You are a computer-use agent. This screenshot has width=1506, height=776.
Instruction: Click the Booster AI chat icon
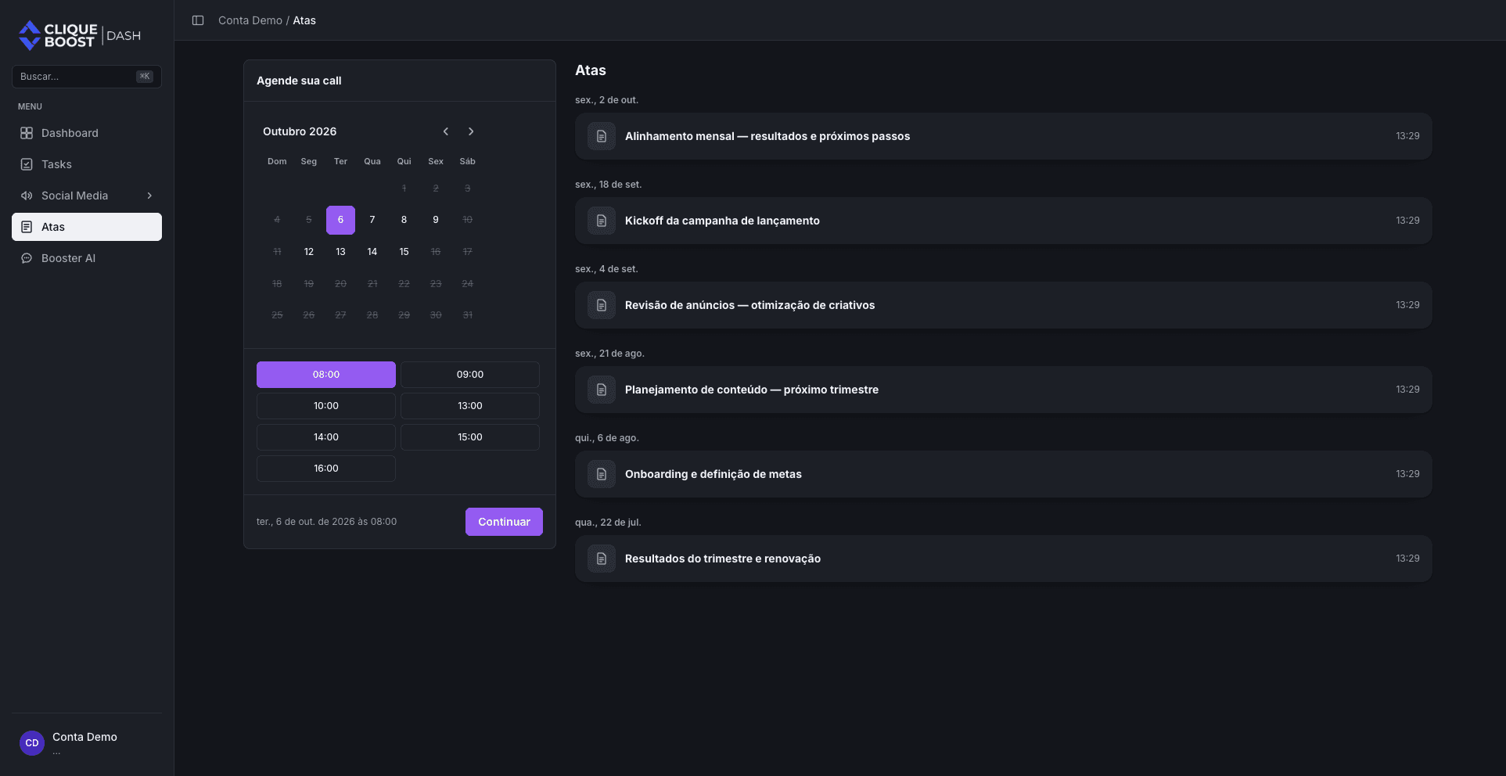[x=27, y=258]
